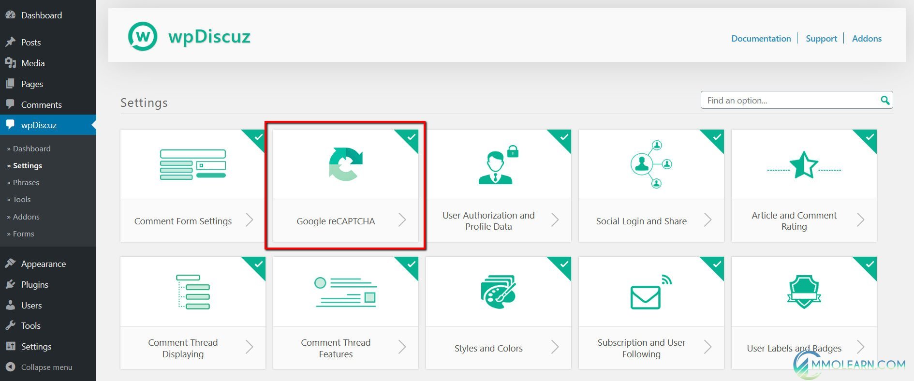914x381 pixels.
Task: Open the Comment Form Settings label
Action: point(183,221)
